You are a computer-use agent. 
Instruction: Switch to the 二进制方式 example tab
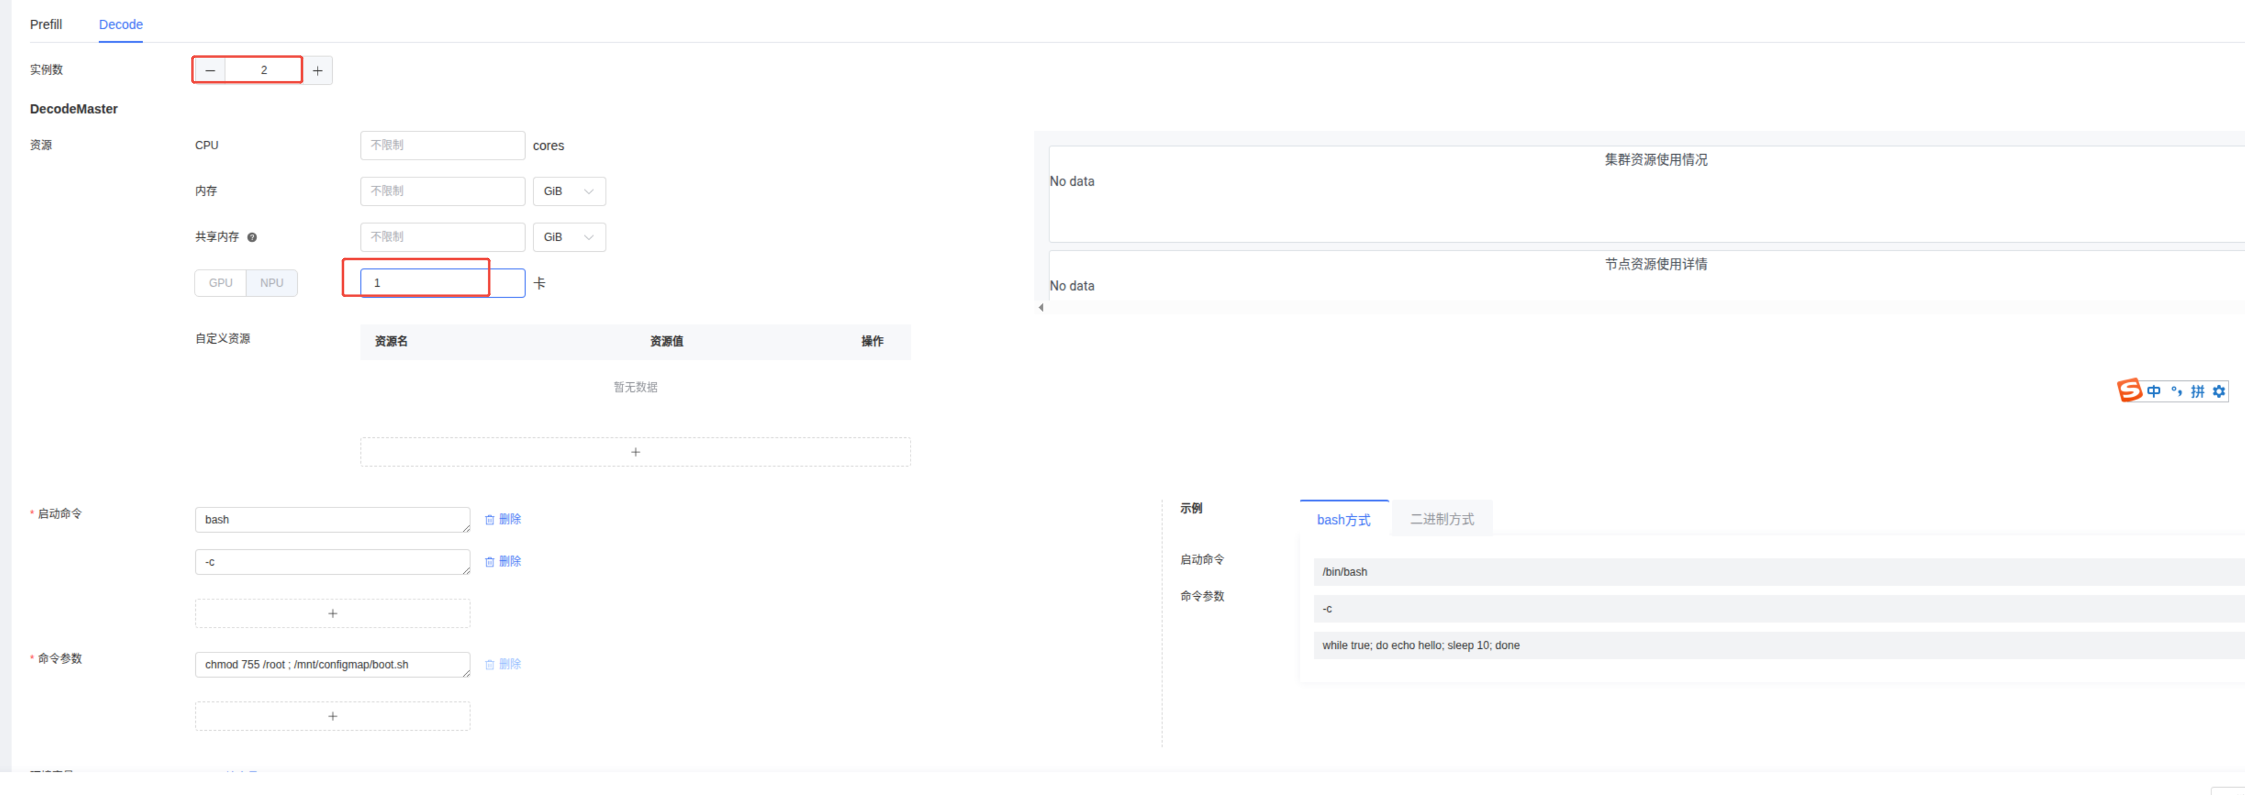(x=1442, y=520)
